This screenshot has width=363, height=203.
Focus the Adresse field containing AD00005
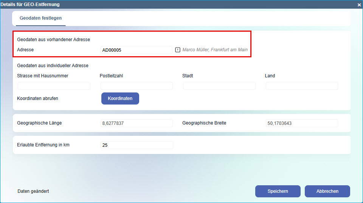click(x=137, y=50)
